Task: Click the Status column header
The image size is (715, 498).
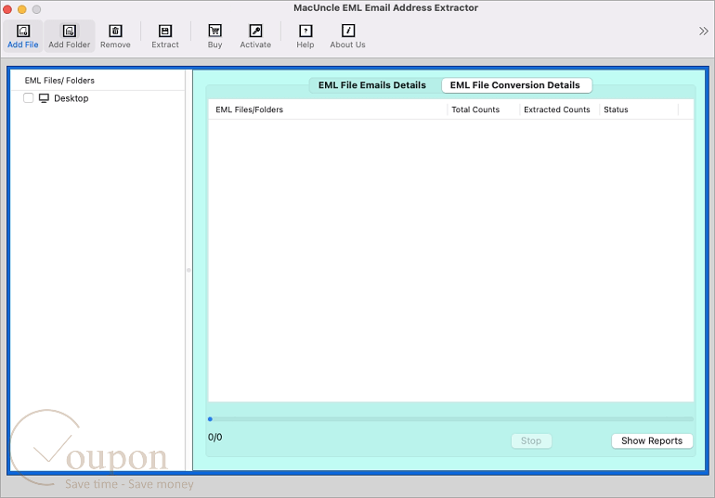Action: coord(639,109)
